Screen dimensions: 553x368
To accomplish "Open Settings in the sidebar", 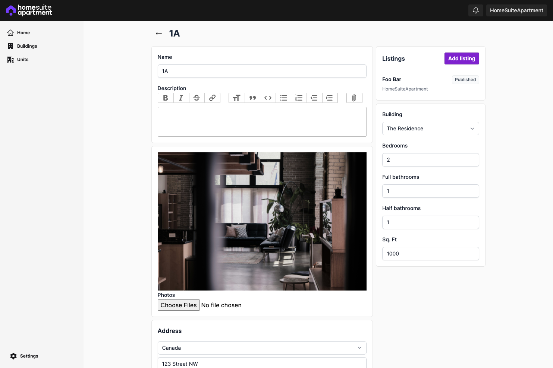I will pos(24,356).
